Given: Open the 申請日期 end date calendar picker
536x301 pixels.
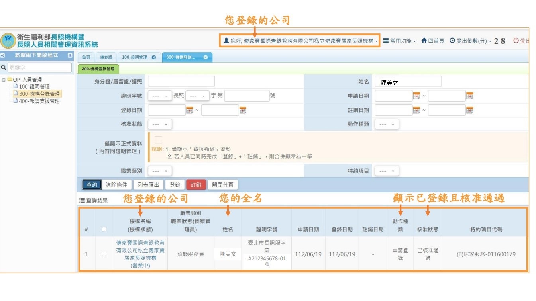Looking at the screenshot, I should coord(469,96).
